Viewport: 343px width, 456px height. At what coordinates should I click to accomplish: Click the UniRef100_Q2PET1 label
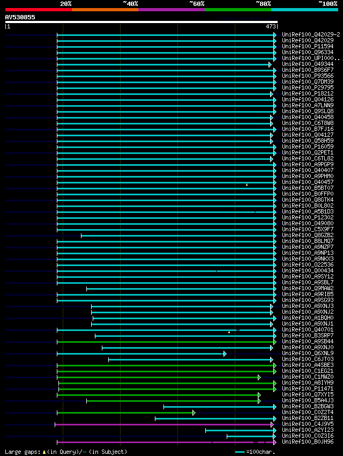click(x=308, y=152)
